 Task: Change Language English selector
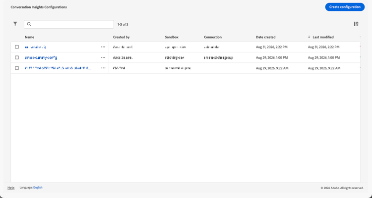(x=38, y=187)
